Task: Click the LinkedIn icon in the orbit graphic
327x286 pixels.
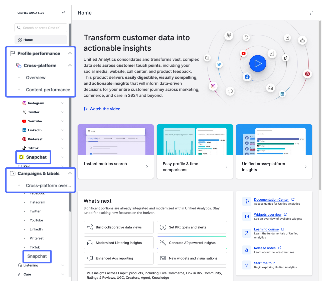Action: (x=282, y=94)
